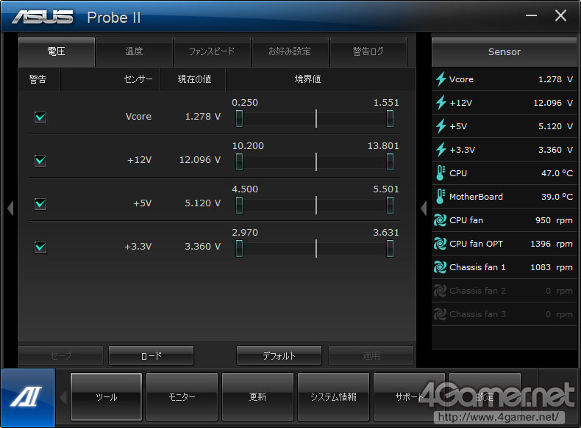The height and width of the screenshot is (428, 581).
Task: Open the モニター menu button
Action: 182,397
